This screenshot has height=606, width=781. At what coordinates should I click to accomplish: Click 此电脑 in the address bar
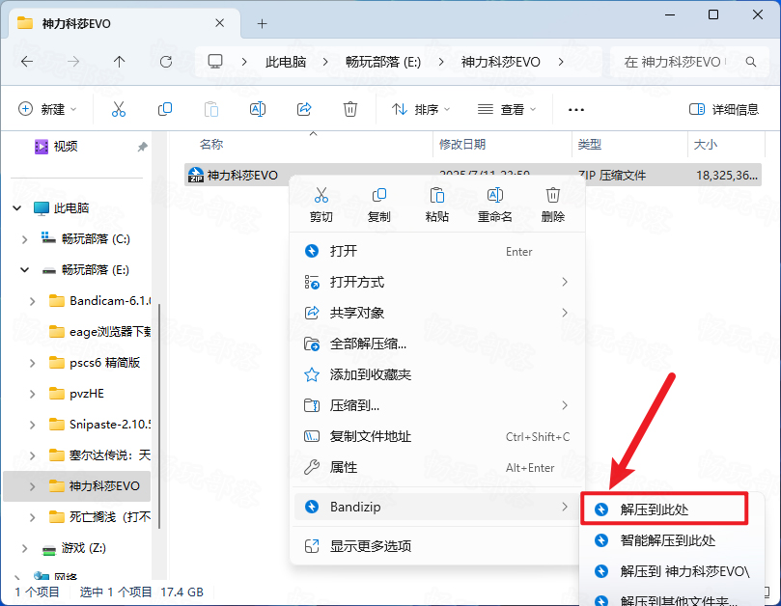[x=286, y=62]
